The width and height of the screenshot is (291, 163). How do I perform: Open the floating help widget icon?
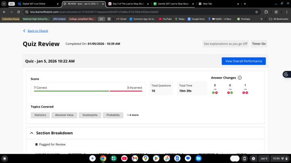[x=286, y=74]
